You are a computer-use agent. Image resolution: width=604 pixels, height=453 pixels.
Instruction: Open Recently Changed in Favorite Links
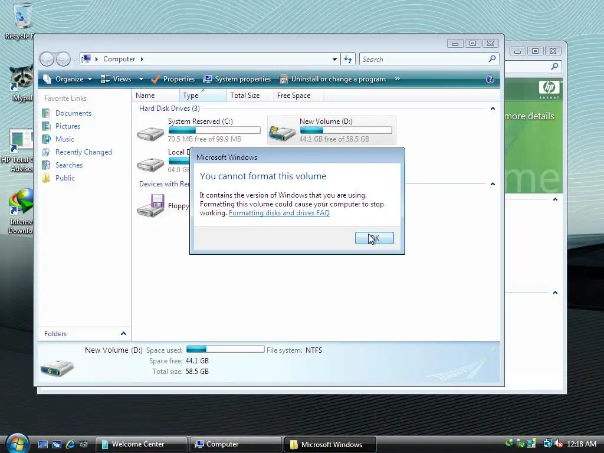point(84,152)
